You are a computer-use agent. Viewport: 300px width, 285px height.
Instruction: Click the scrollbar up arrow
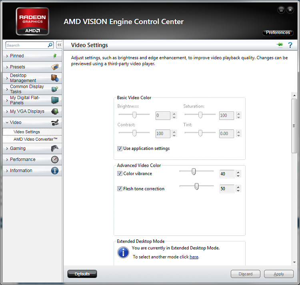(x=294, y=95)
